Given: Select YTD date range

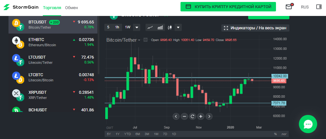Looking at the screenshot, I should pyautogui.click(x=128, y=134).
